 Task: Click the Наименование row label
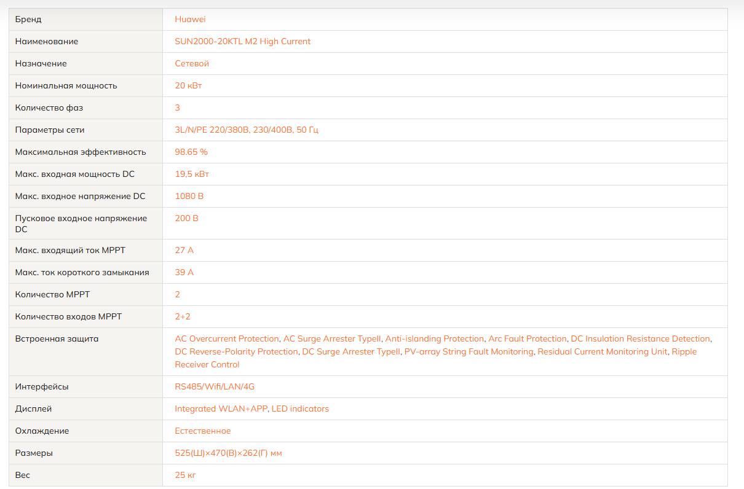(x=47, y=41)
